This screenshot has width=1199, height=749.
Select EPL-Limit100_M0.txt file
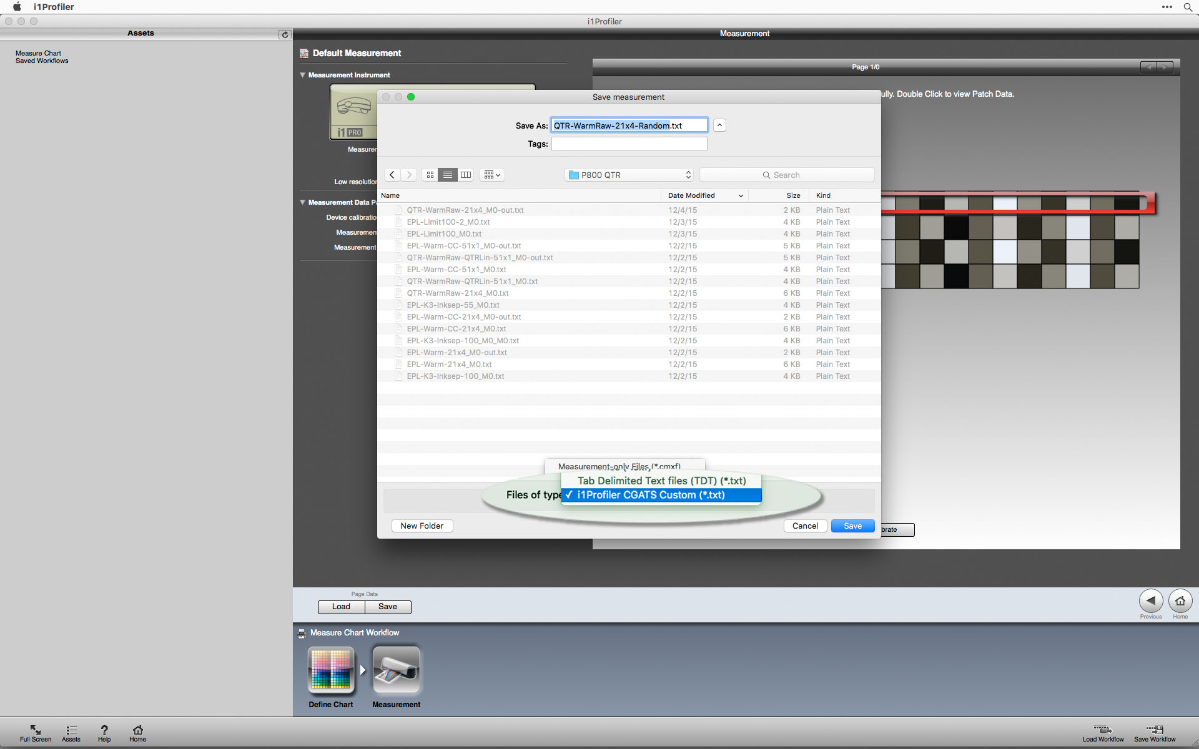pos(629,234)
